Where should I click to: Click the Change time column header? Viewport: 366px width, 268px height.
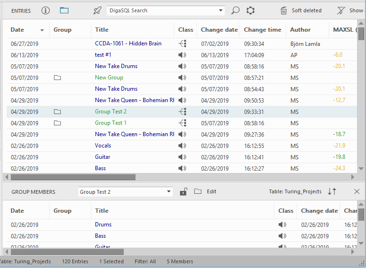tap(262, 29)
